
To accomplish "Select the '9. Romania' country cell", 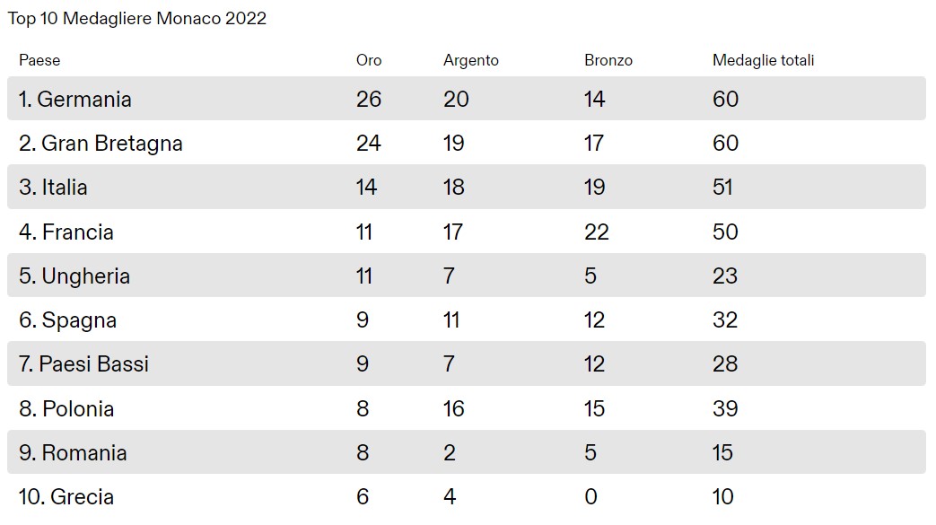I will pyautogui.click(x=73, y=453).
